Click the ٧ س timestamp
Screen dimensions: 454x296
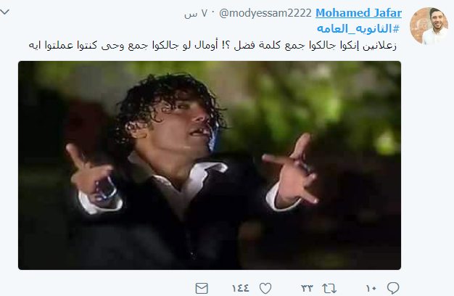pyautogui.click(x=196, y=14)
